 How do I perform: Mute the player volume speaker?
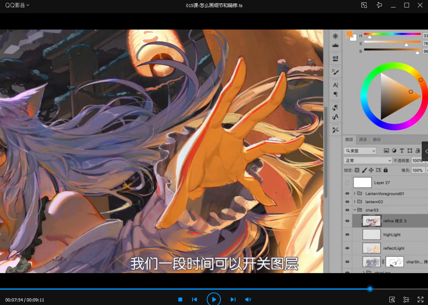coord(248,299)
